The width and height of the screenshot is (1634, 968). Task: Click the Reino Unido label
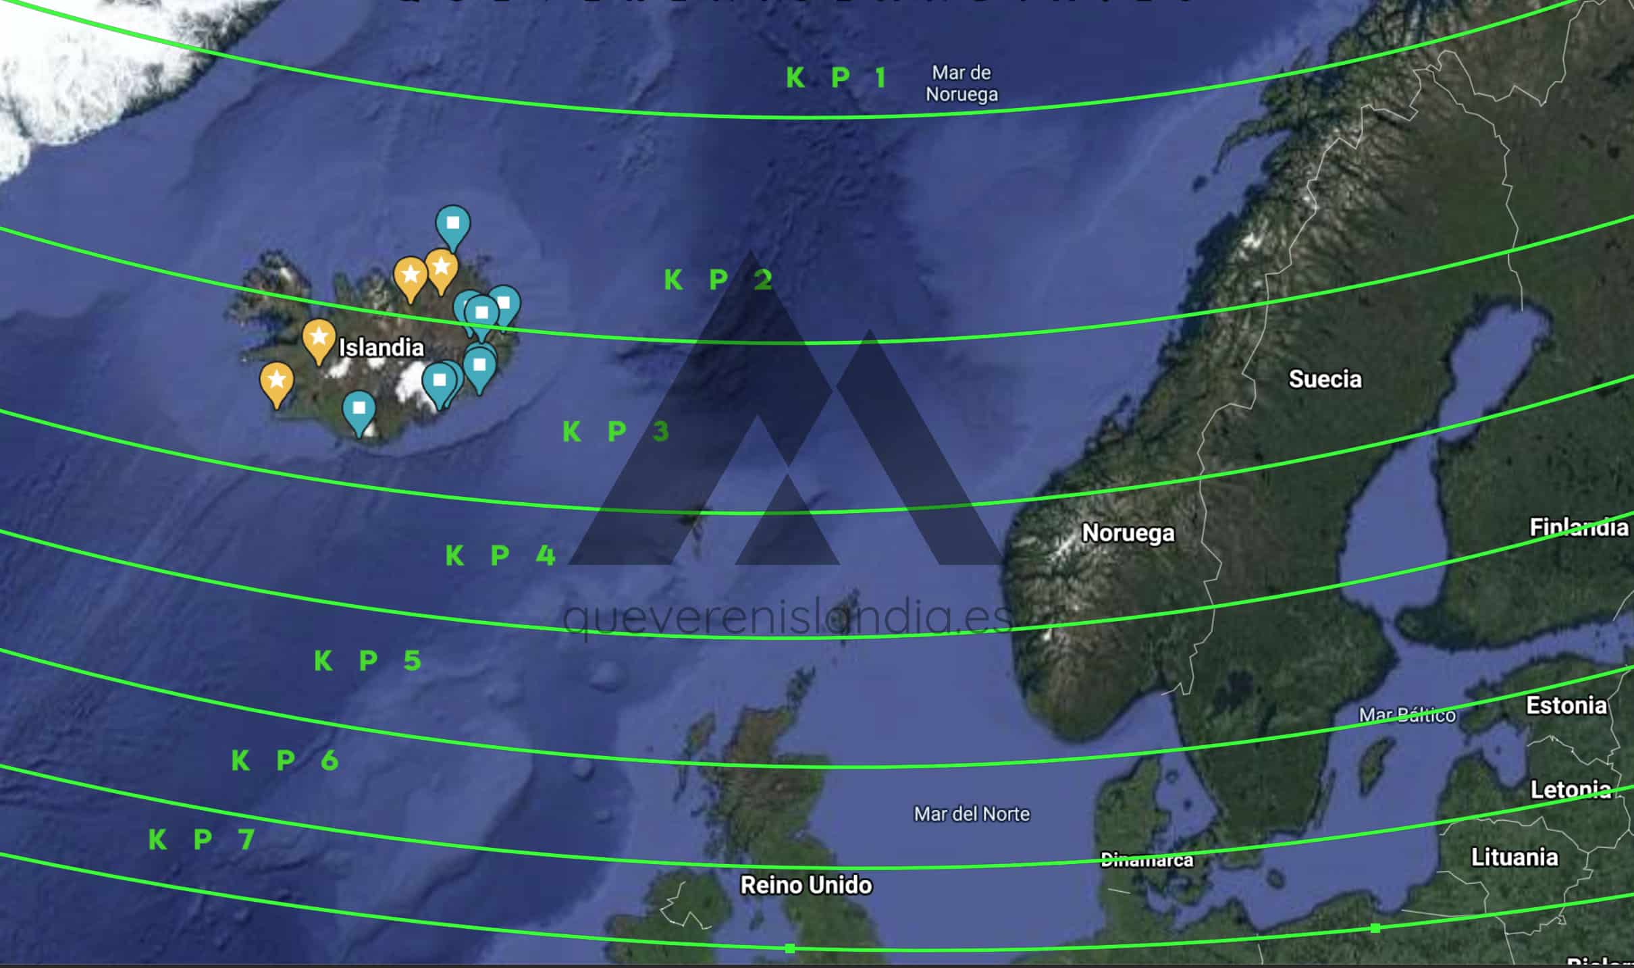[806, 885]
